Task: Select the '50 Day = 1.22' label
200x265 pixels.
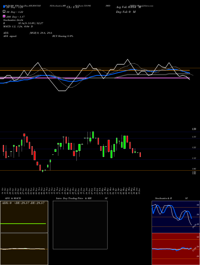Action: [15, 12]
